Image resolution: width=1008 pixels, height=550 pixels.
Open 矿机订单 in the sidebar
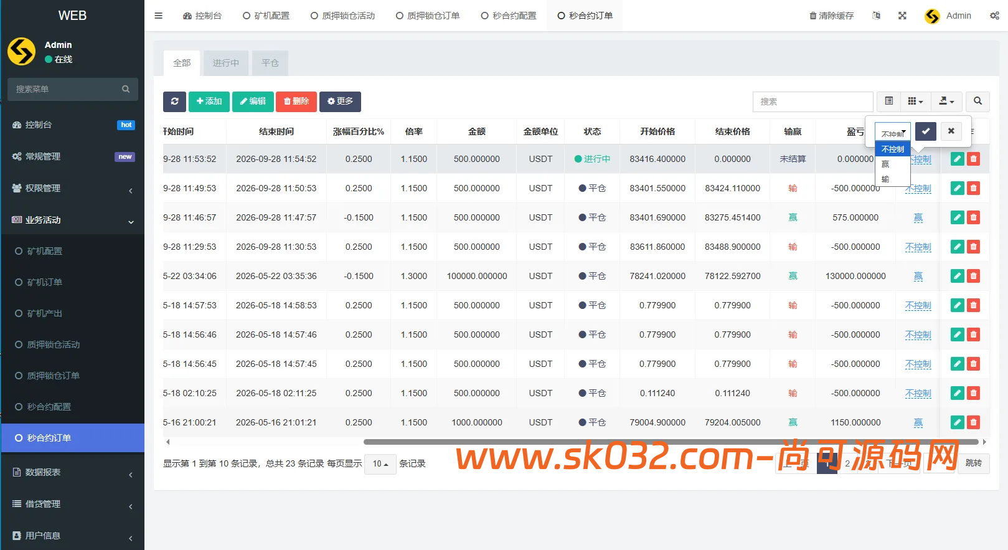[x=73, y=282]
